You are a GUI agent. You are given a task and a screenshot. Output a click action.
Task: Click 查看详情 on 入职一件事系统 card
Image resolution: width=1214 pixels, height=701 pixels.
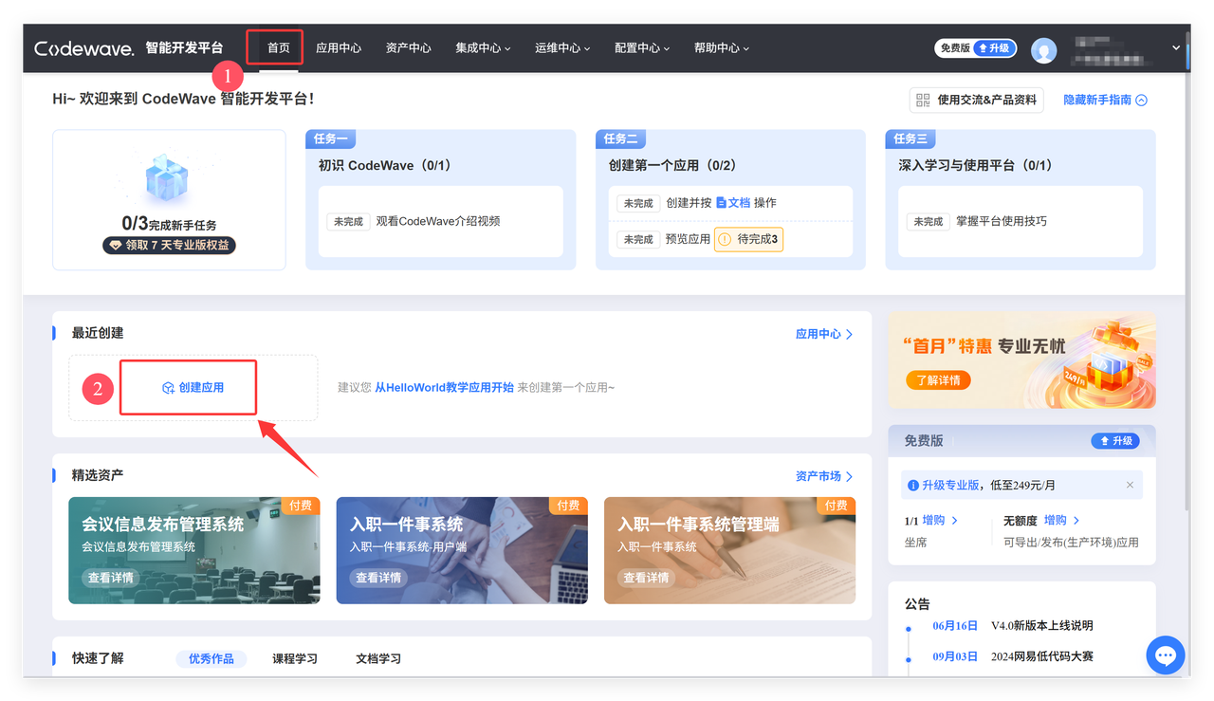(378, 578)
